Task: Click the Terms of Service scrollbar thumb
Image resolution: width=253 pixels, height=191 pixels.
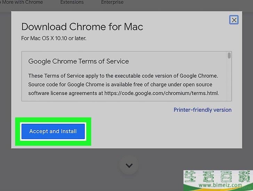Action: [229, 55]
